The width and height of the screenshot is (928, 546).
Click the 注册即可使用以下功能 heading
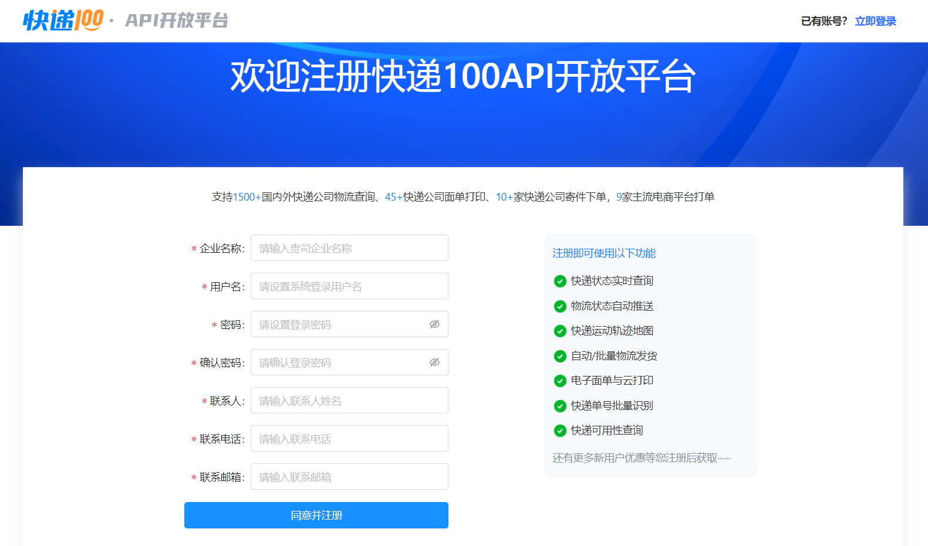click(604, 253)
